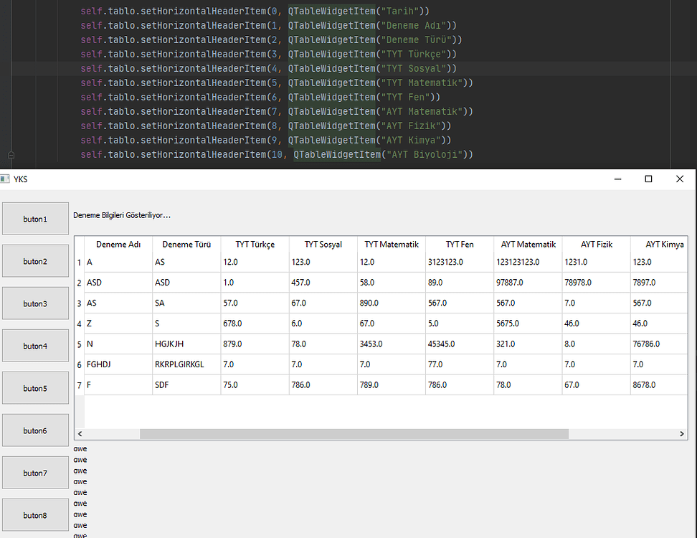Select the 'TYT Matematik' column header

(x=391, y=244)
